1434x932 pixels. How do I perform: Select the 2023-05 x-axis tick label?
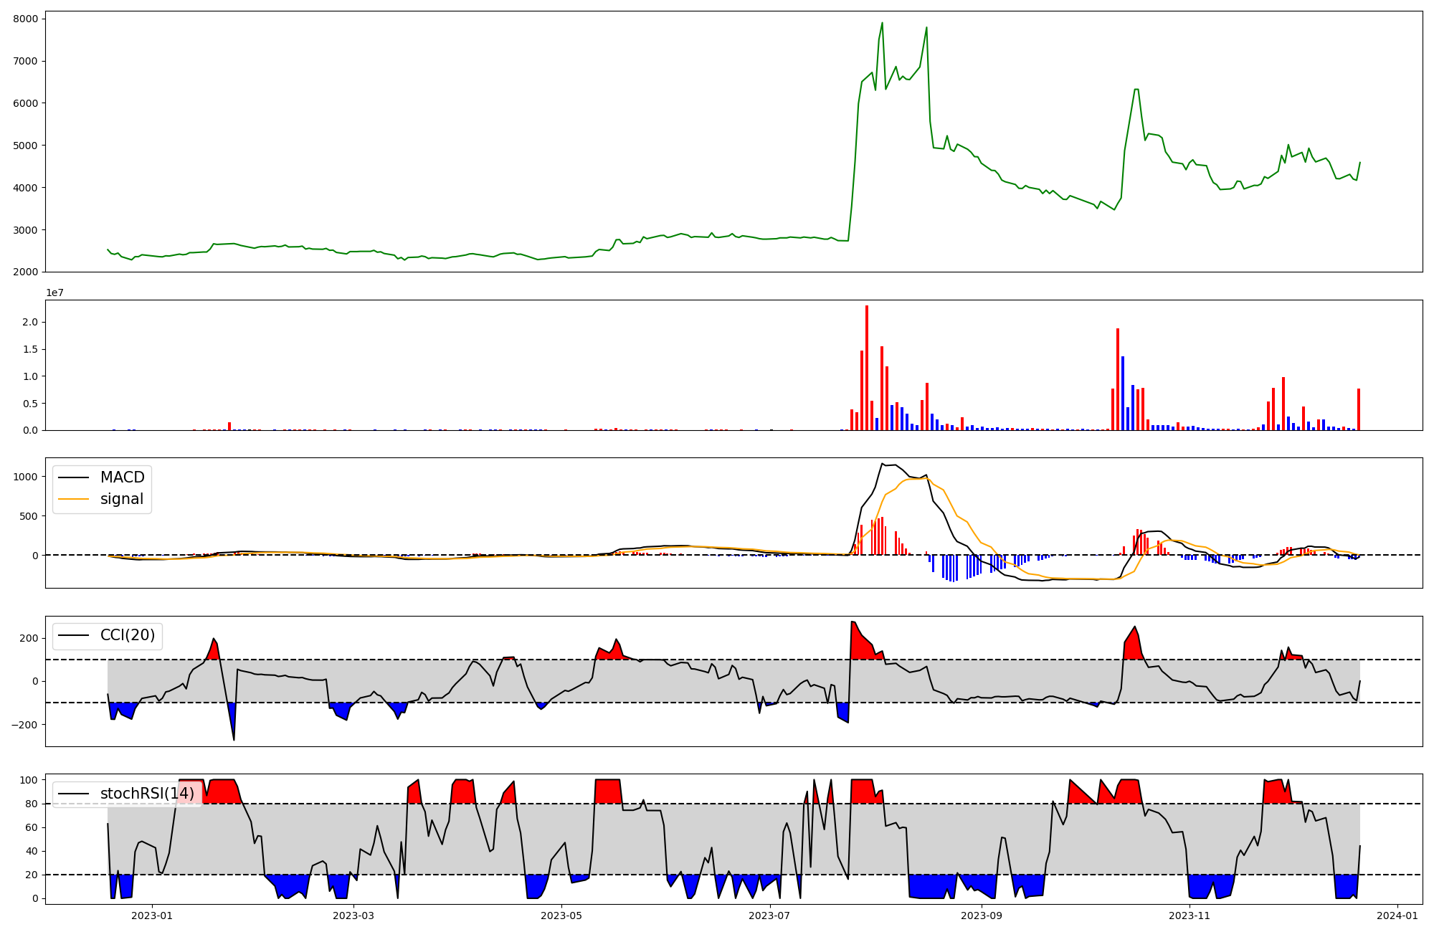(x=561, y=916)
